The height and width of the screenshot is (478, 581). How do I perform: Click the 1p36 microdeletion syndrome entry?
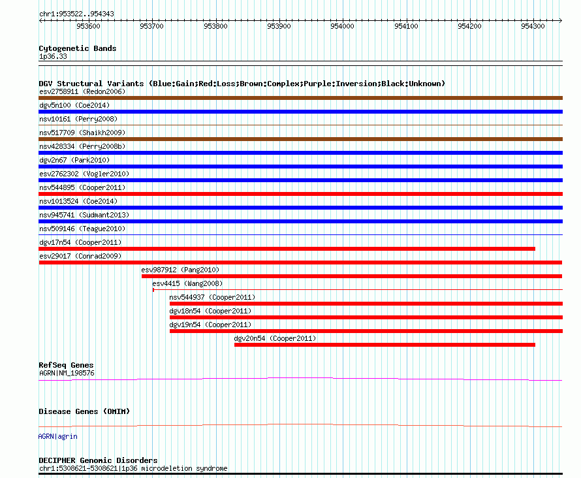click(133, 468)
